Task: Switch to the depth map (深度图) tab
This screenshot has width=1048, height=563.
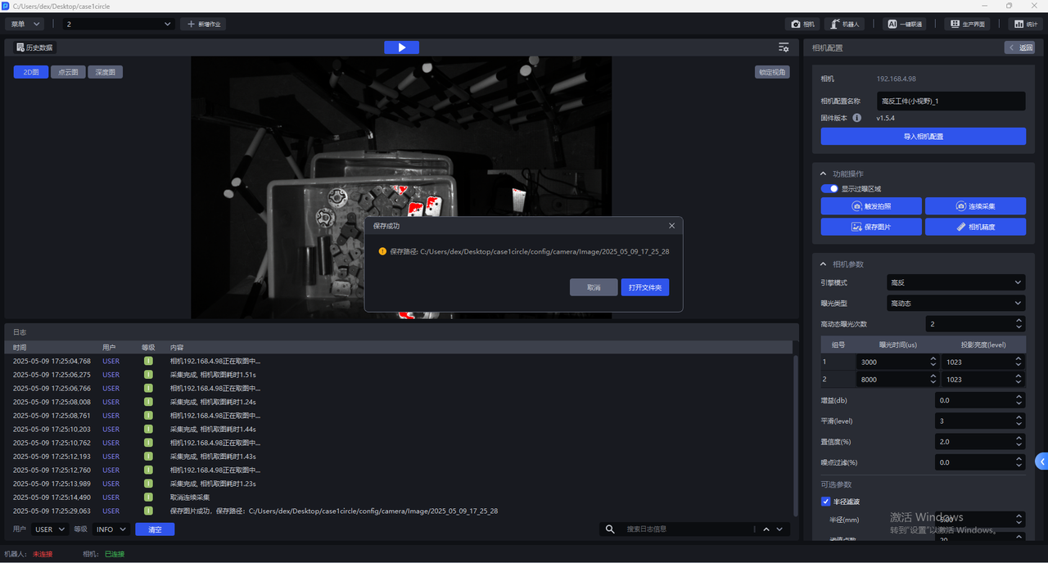Action: click(x=105, y=72)
